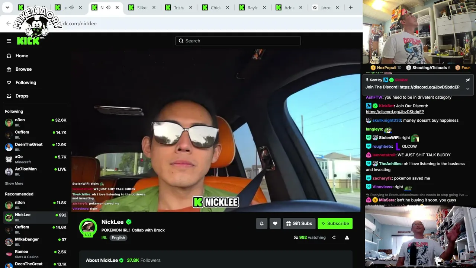The image size is (476, 268).
Task: Close the Trisha tab
Action: tap(191, 7)
